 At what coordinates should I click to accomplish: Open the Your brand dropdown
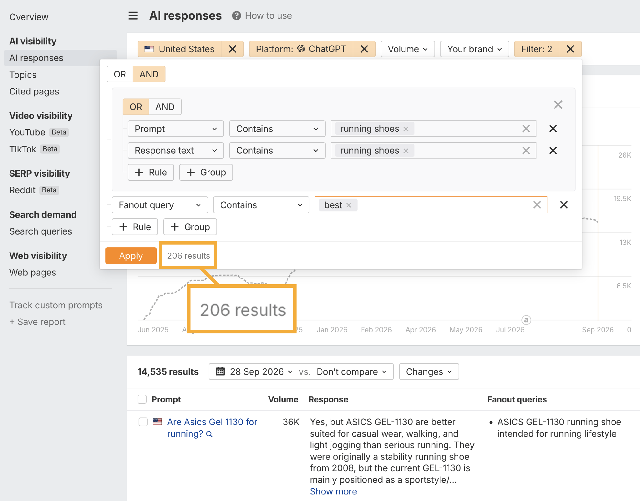click(475, 49)
